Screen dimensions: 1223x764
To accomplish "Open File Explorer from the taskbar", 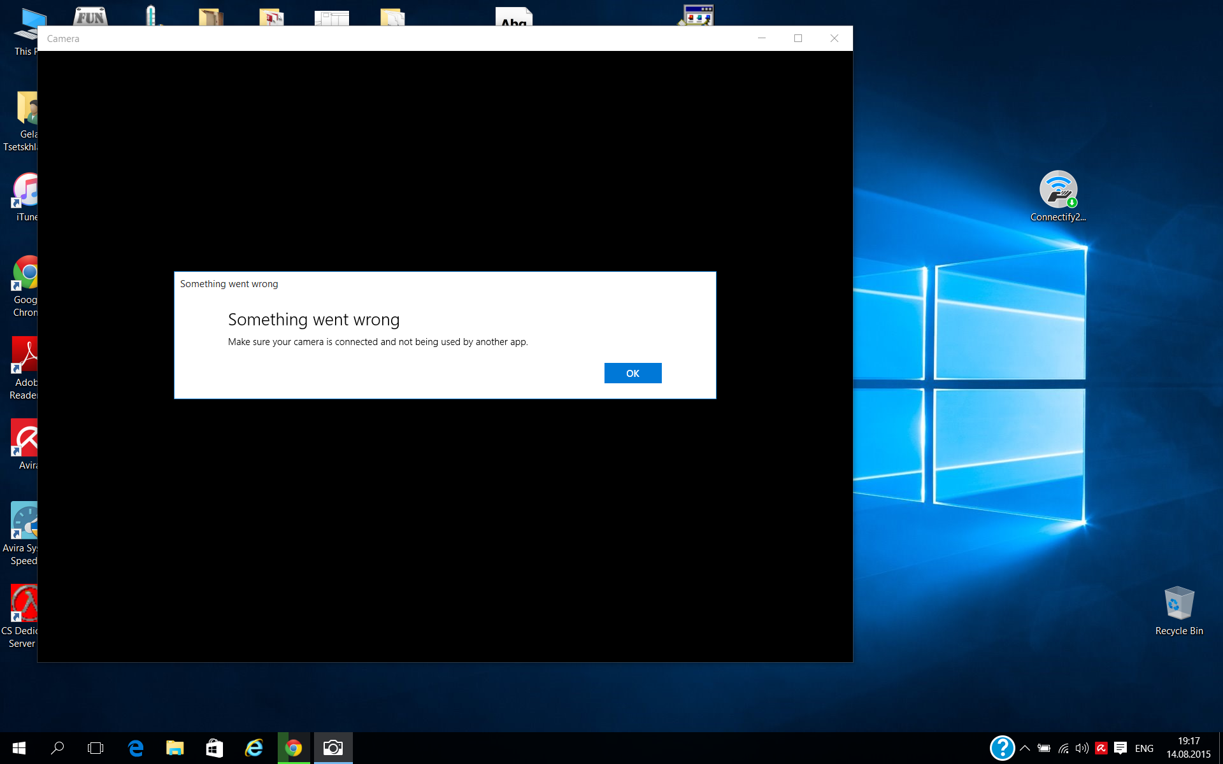I will coord(175,748).
